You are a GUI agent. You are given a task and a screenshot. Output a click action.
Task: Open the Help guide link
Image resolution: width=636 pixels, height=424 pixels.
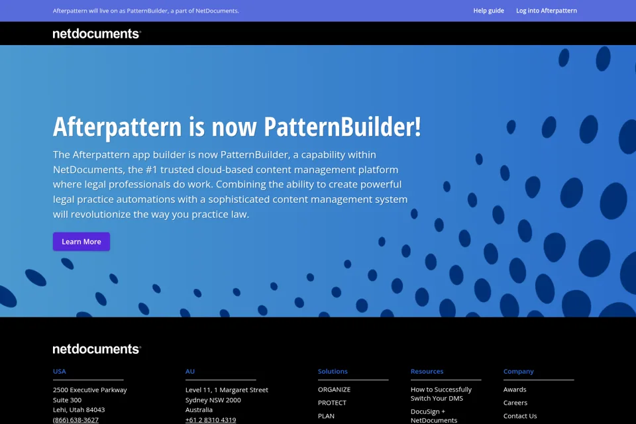(x=488, y=11)
